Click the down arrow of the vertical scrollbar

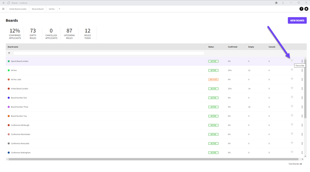click(305, 156)
